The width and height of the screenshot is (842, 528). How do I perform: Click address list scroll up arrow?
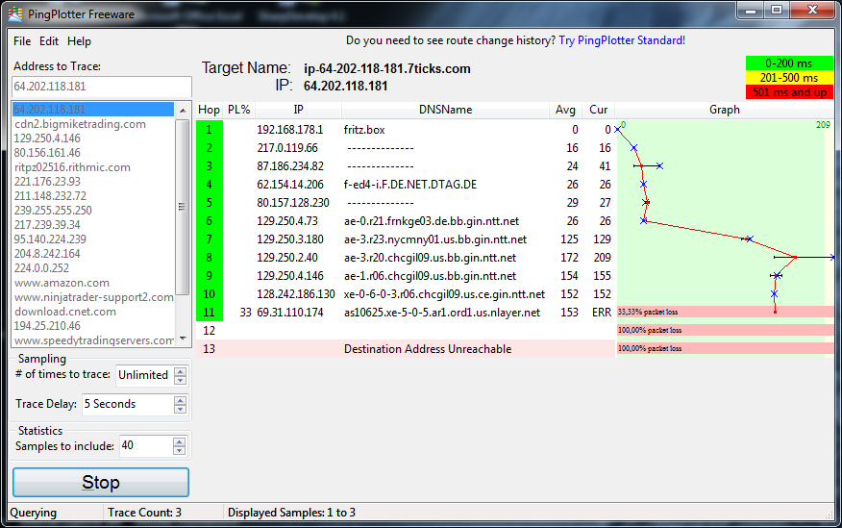(183, 110)
